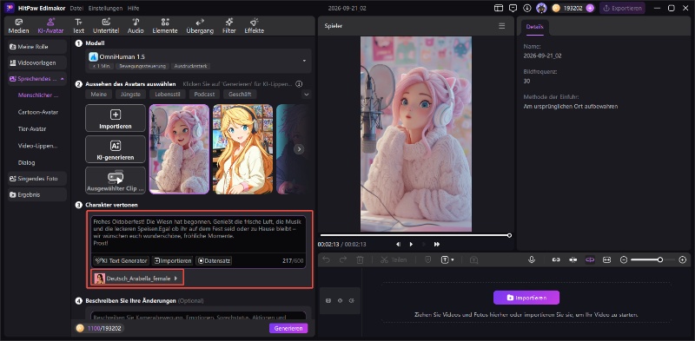The height and width of the screenshot is (341, 695).
Task: Select Menschlicher avatar sub-item
Action: (38, 95)
